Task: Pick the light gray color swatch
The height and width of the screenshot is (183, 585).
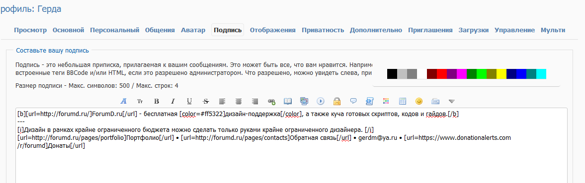Action: coord(402,73)
